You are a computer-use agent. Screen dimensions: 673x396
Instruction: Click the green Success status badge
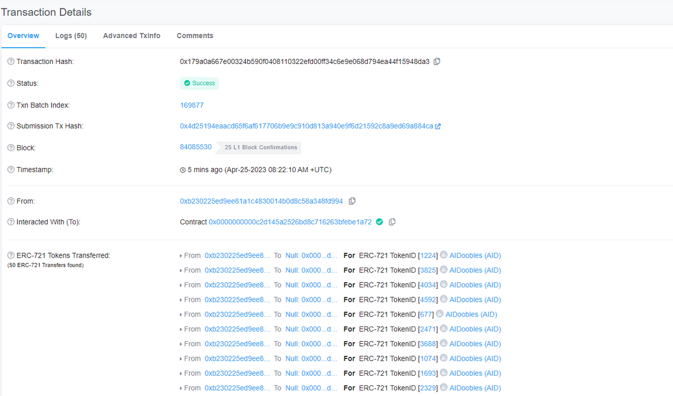pyautogui.click(x=199, y=83)
